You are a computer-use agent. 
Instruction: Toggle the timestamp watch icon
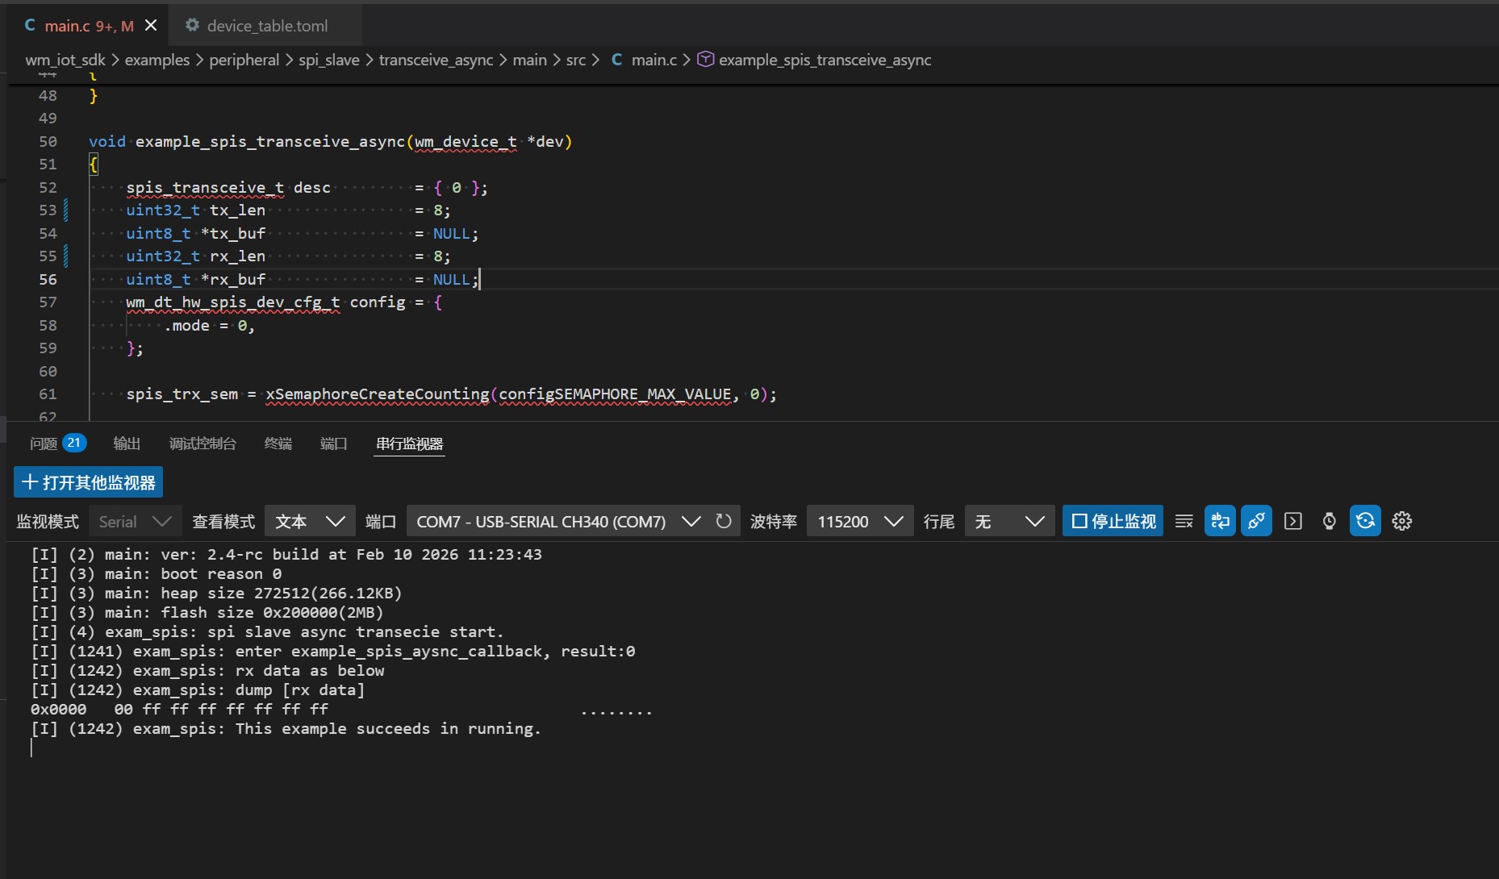pyautogui.click(x=1330, y=522)
